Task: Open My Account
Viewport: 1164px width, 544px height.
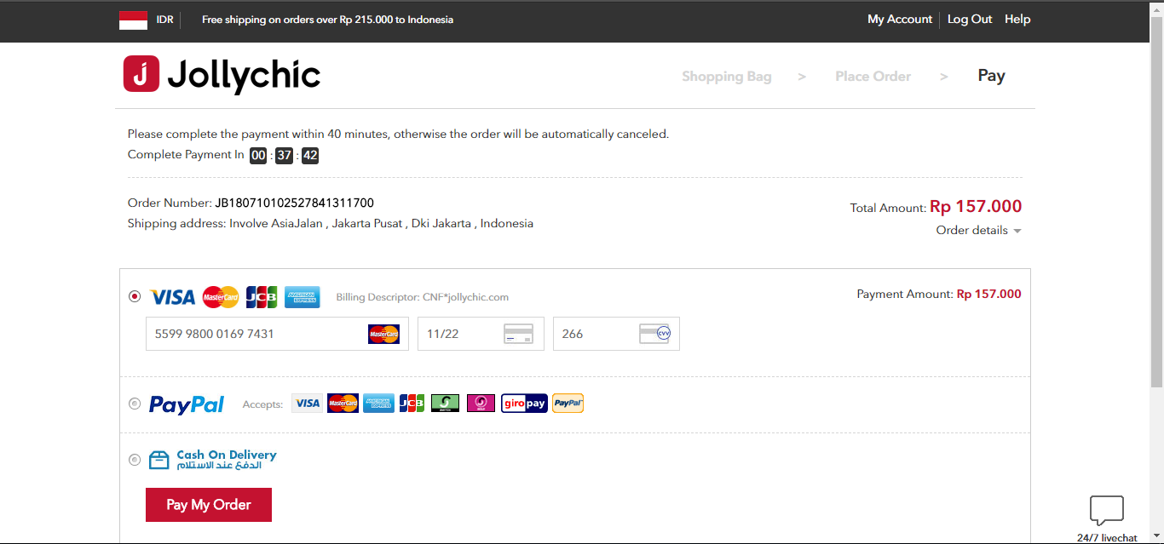Action: point(900,20)
